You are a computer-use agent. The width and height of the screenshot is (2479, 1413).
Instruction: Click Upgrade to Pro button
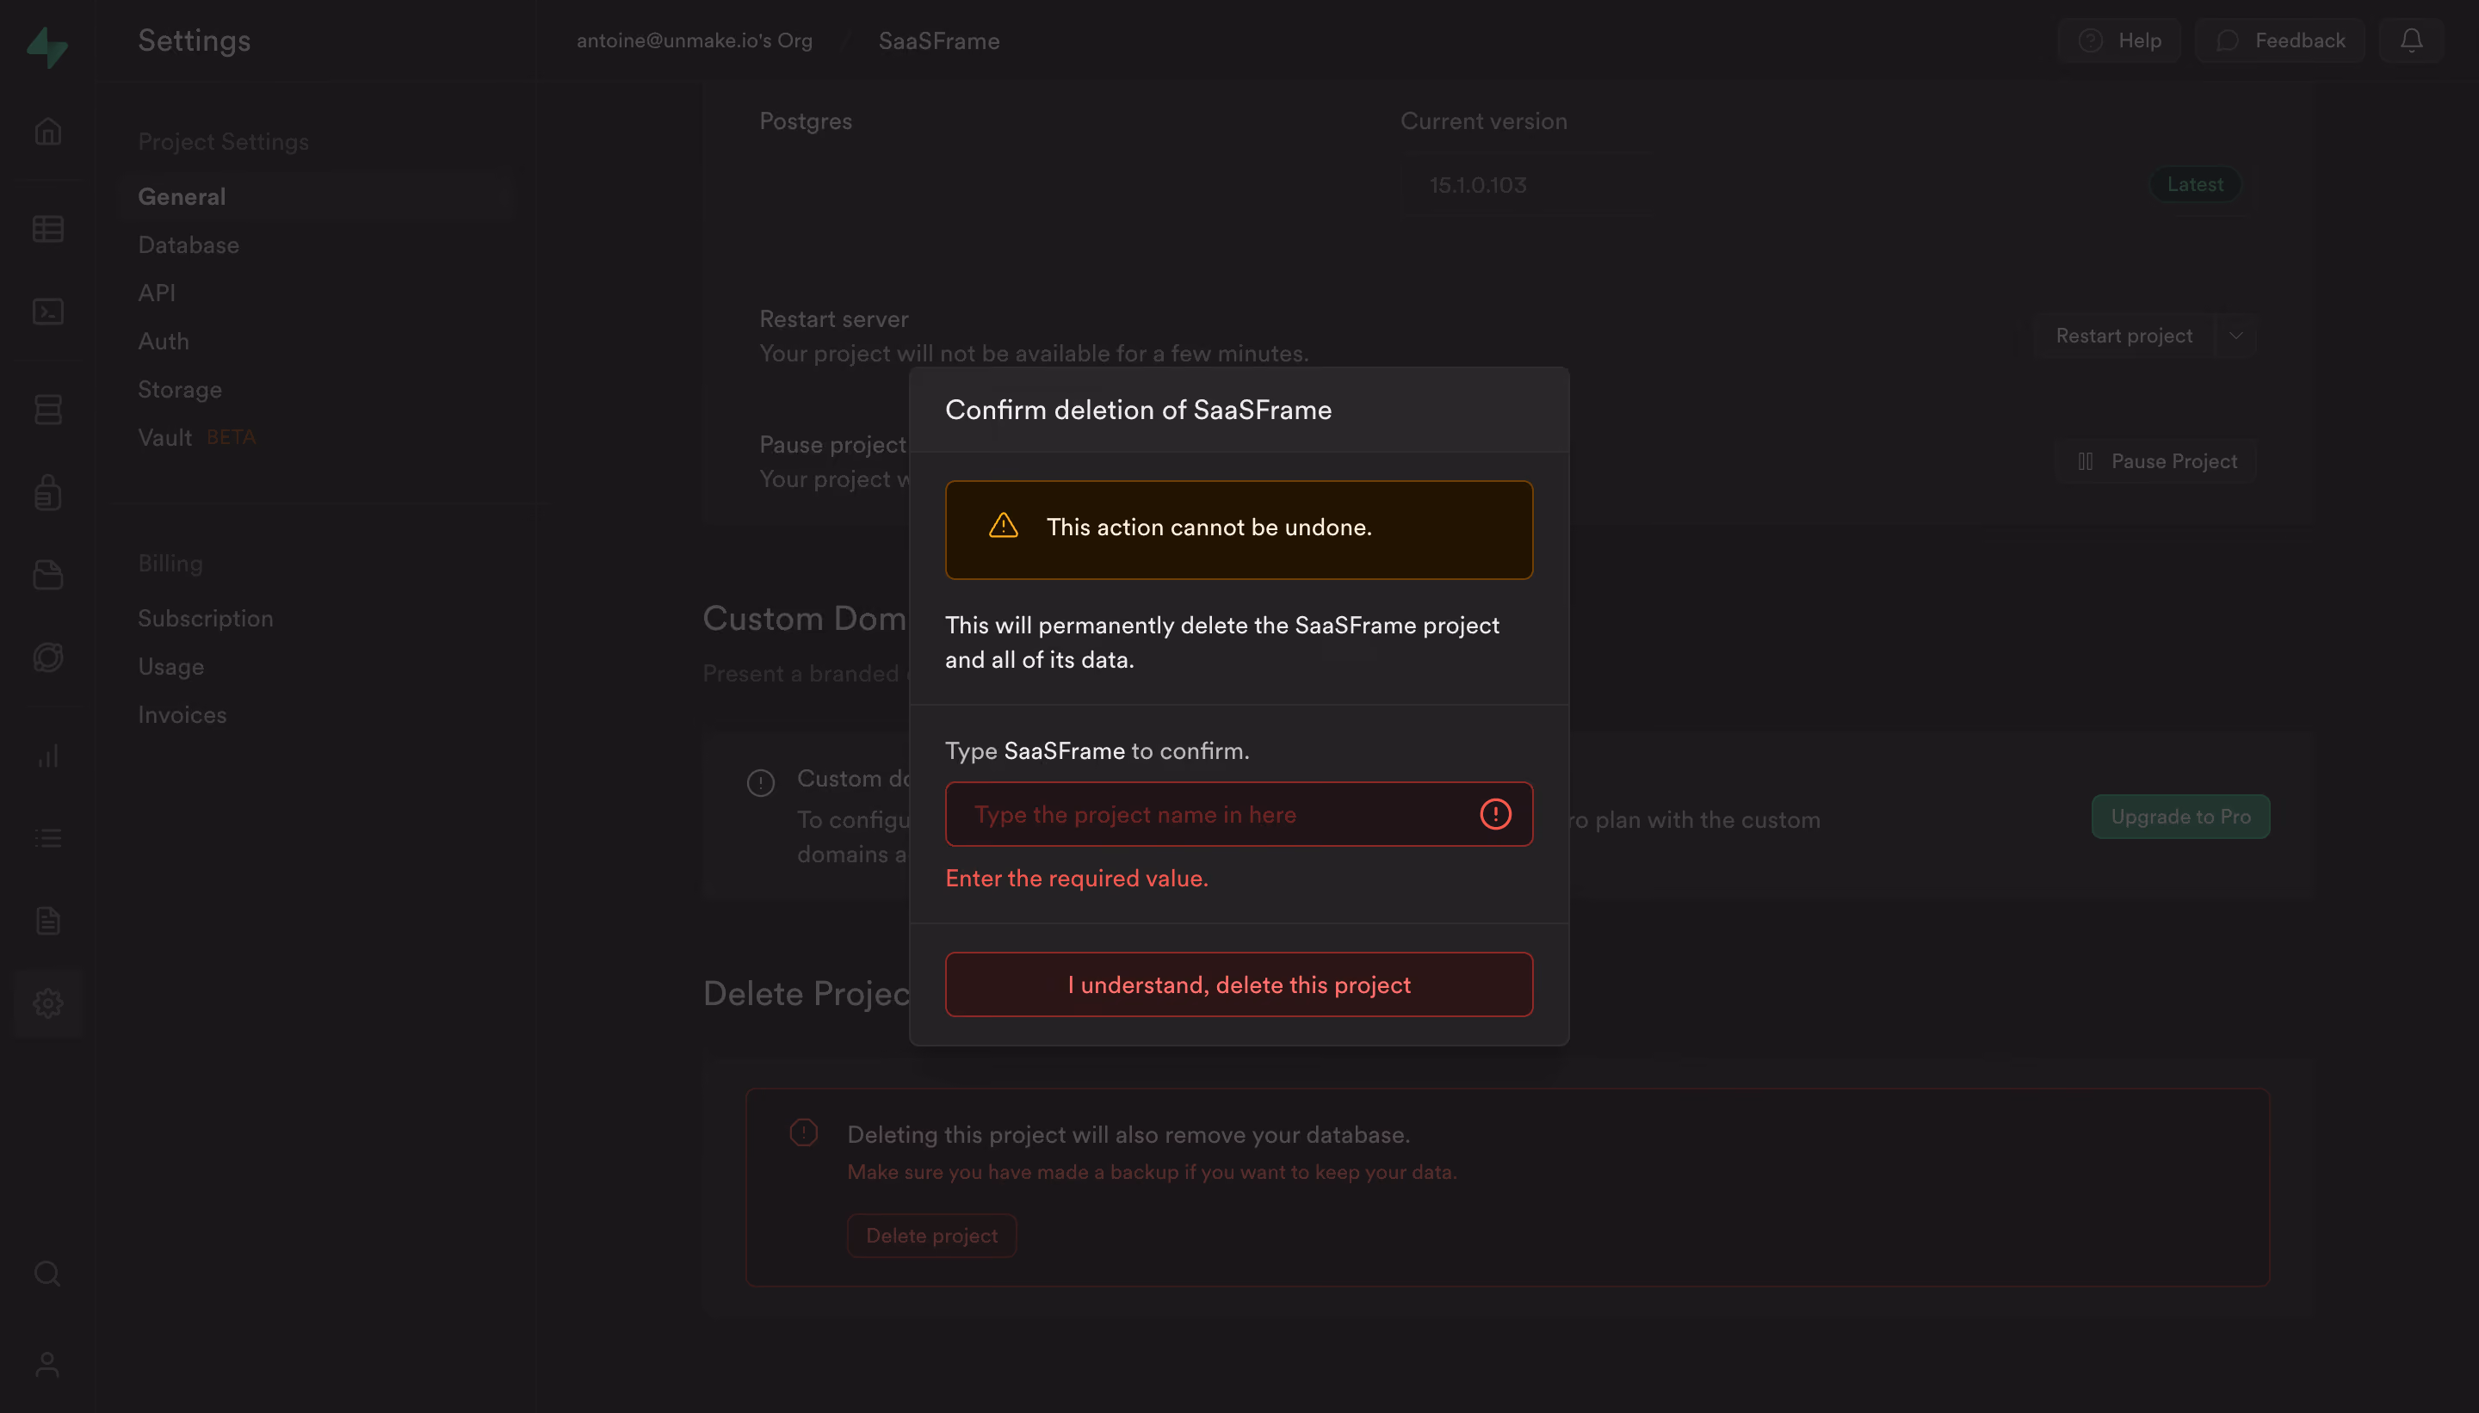click(x=2180, y=818)
